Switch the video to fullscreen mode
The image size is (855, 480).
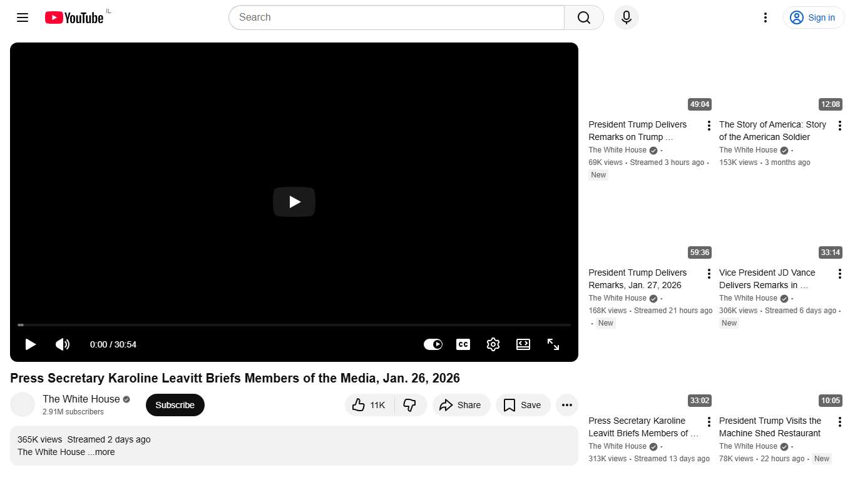(553, 344)
